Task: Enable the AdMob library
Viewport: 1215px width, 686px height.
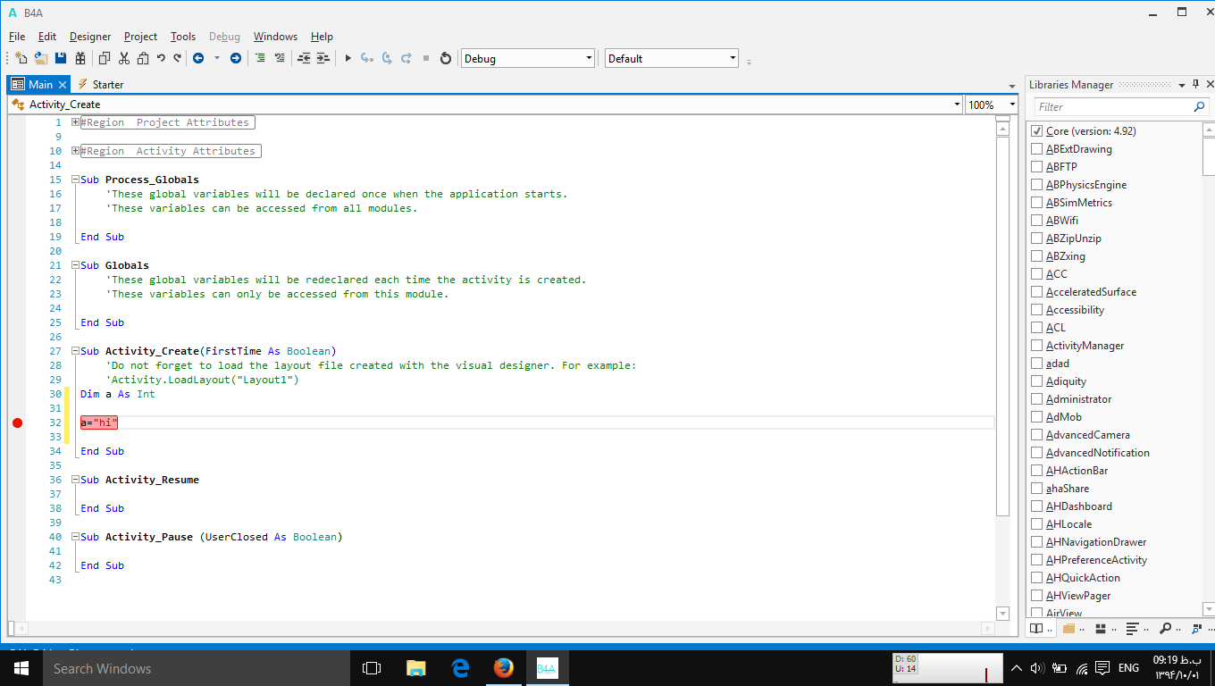Action: (1035, 416)
